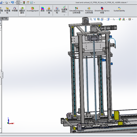
Task: Expand the 检查激活的 dropdown arrow
Action: point(64,15)
